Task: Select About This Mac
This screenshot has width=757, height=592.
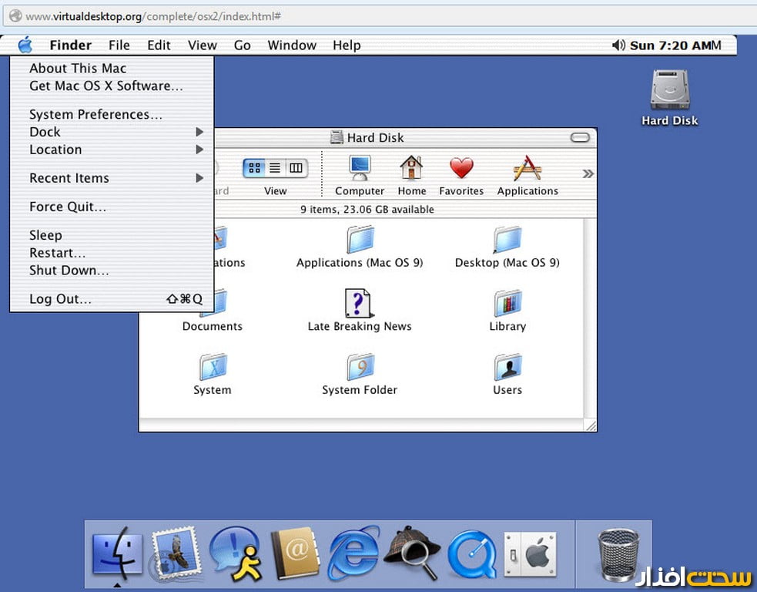Action: (78, 69)
